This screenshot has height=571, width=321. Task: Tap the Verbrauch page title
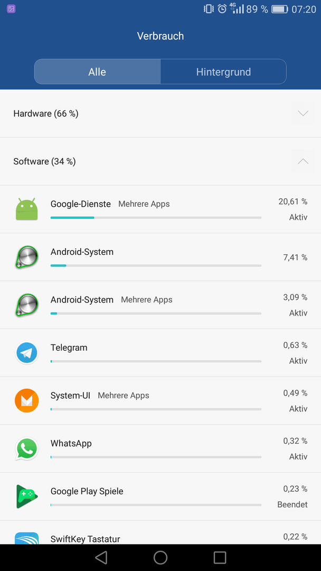(x=160, y=36)
